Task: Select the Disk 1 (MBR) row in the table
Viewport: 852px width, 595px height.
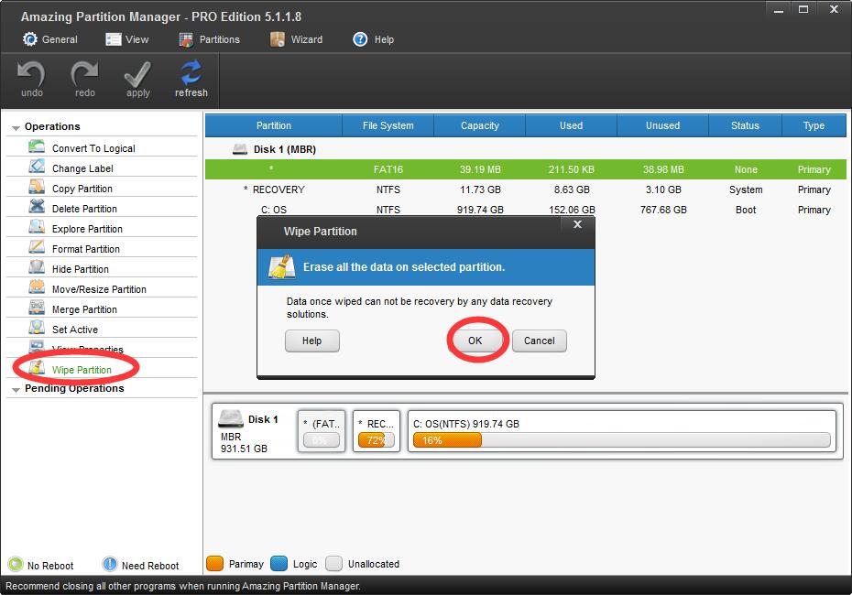Action: pyautogui.click(x=526, y=149)
